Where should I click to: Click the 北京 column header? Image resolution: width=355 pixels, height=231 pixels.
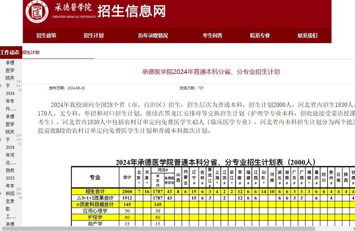(139, 177)
